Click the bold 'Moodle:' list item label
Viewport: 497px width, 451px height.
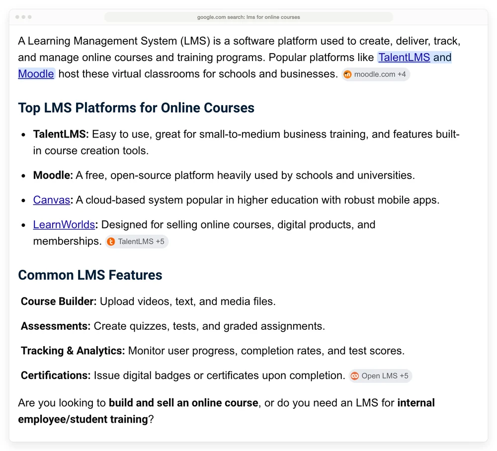point(53,175)
